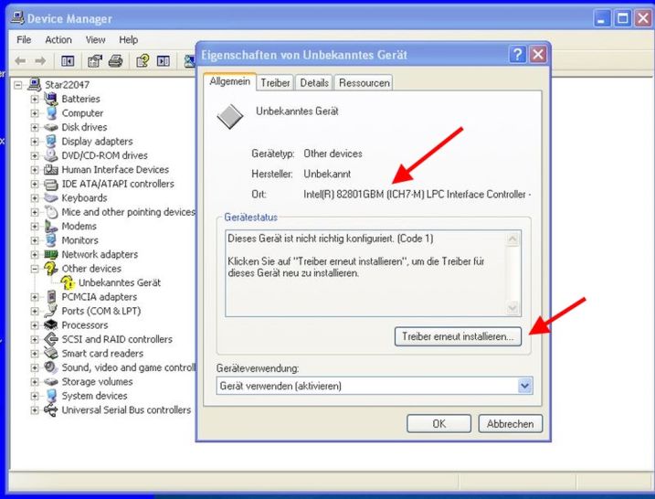Click the Batteries category icon

(51, 99)
